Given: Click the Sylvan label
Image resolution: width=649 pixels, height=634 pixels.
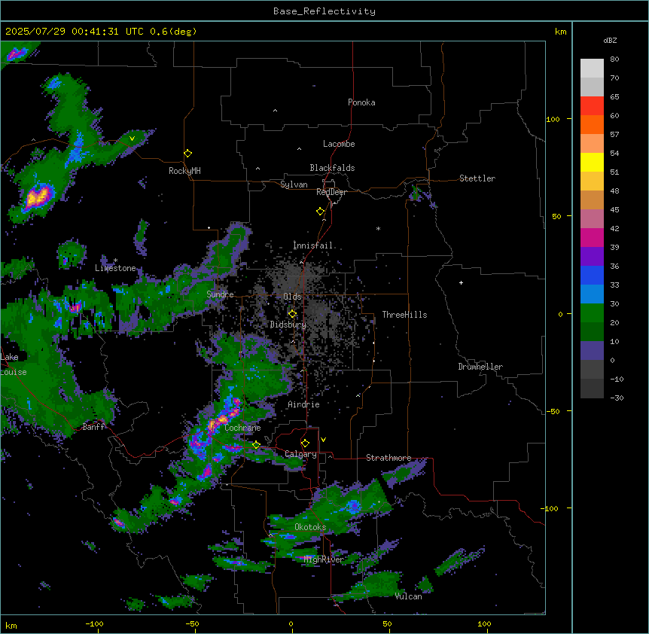Looking at the screenshot, I should point(294,184).
